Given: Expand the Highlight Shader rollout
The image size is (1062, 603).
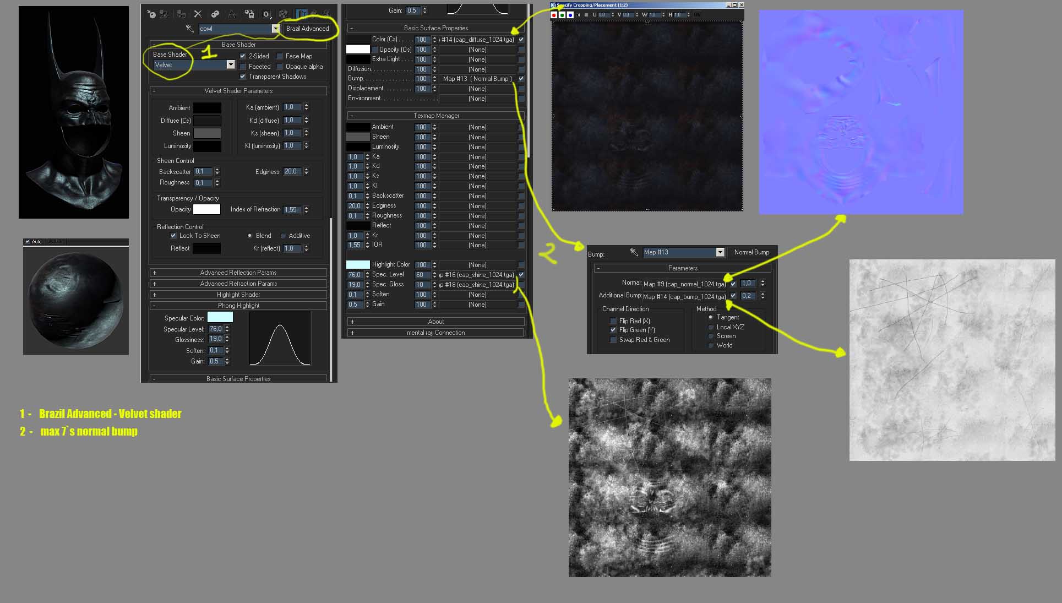Looking at the screenshot, I should 238,295.
